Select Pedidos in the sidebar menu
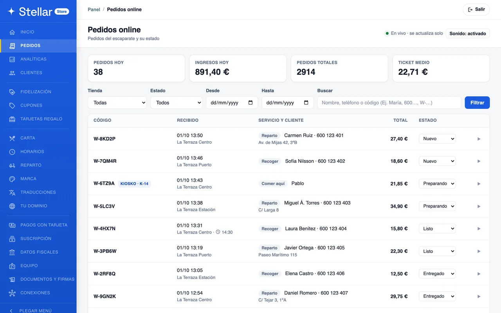Image resolution: width=501 pixels, height=313 pixels. click(38, 46)
